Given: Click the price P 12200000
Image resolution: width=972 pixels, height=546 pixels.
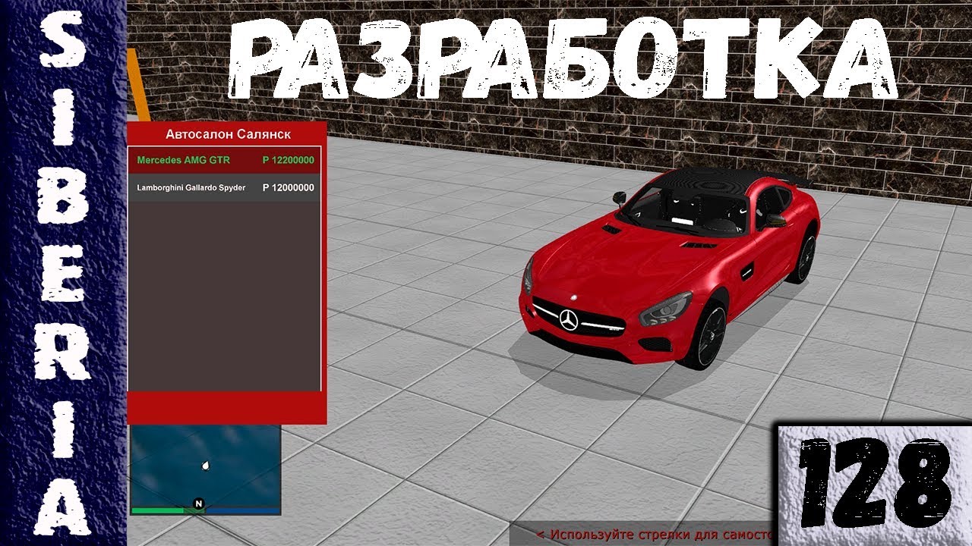Looking at the screenshot, I should click(x=288, y=161).
